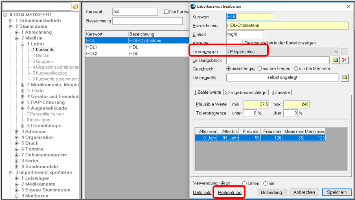The width and height of the screenshot is (355, 200).
Task: Open 8 Impfungen in the tree
Action: pos(39,120)
